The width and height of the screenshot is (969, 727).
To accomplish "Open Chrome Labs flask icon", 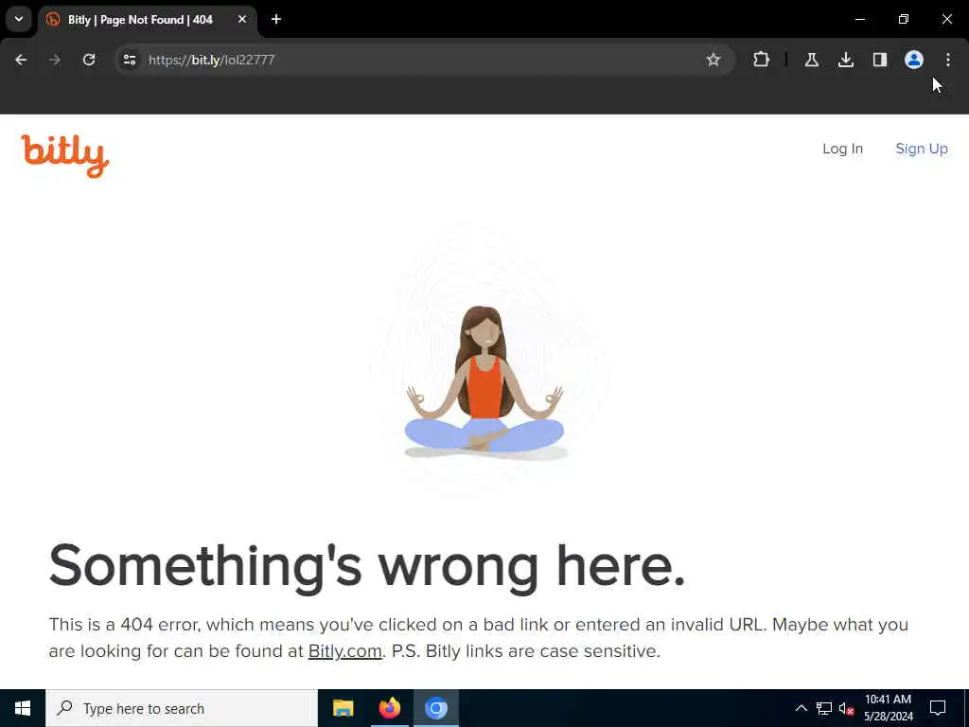I will pos(811,60).
